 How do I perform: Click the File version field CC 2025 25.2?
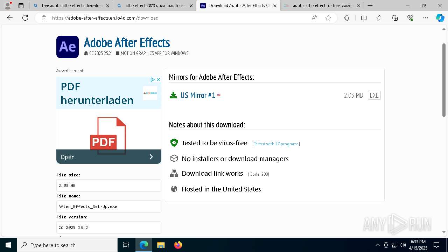(x=109, y=227)
